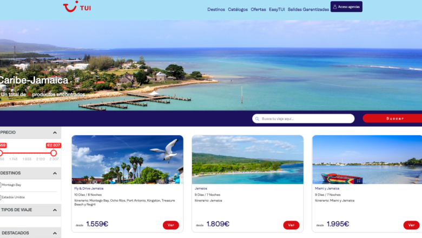
Task: Click the magnifier icon in search box
Action: click(x=257, y=118)
